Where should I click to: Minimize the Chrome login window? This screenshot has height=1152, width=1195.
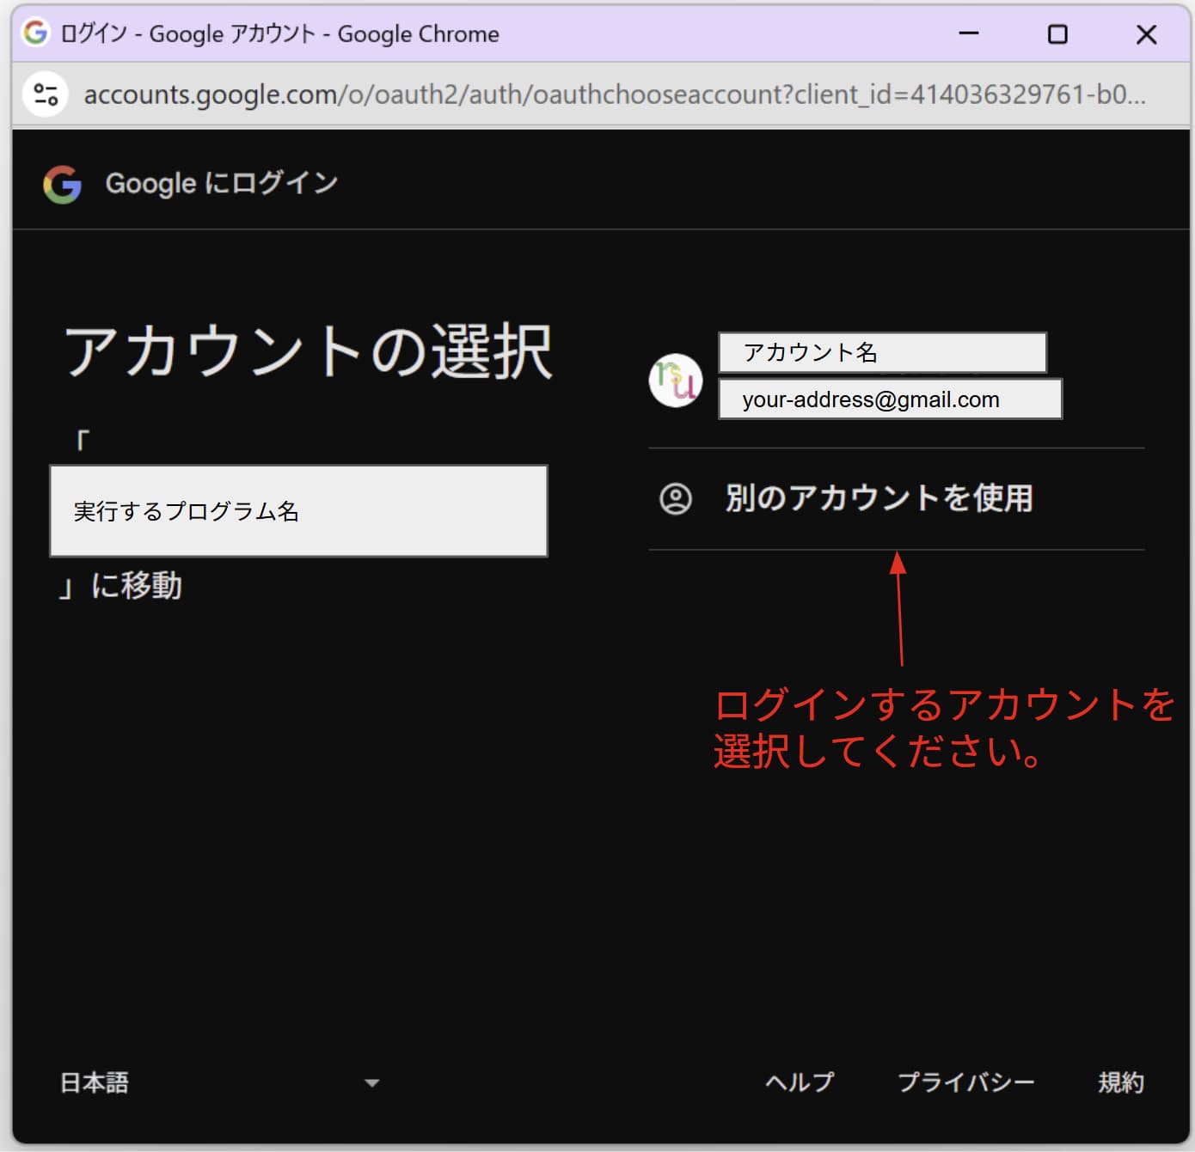coord(969,34)
